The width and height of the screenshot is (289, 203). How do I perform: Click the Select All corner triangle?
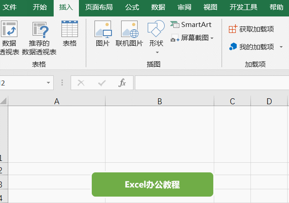[x=4, y=101]
